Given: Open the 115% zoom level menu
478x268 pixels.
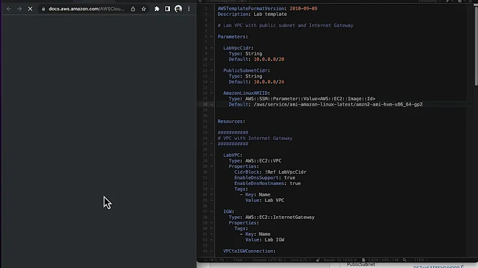Looking at the screenshot, I should pos(421,260).
